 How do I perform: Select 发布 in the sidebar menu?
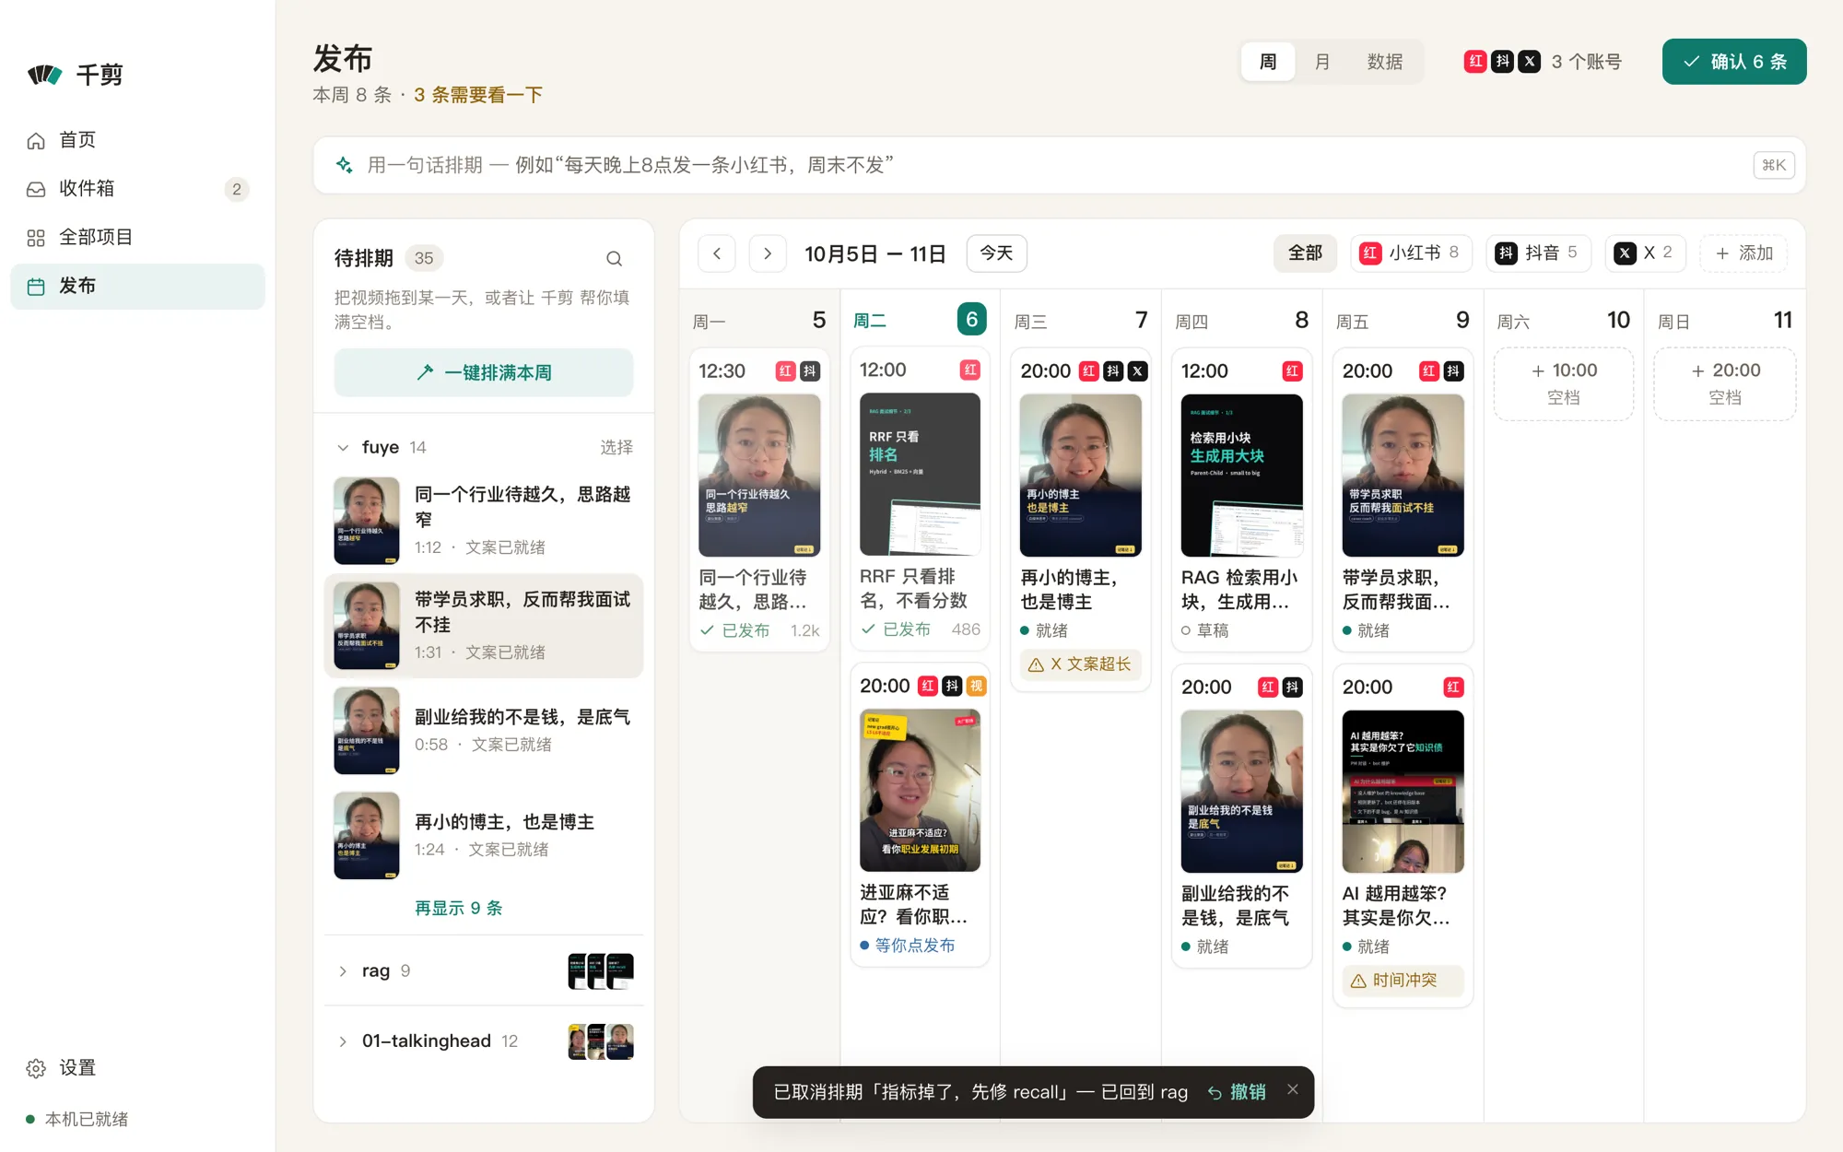pyautogui.click(x=137, y=287)
